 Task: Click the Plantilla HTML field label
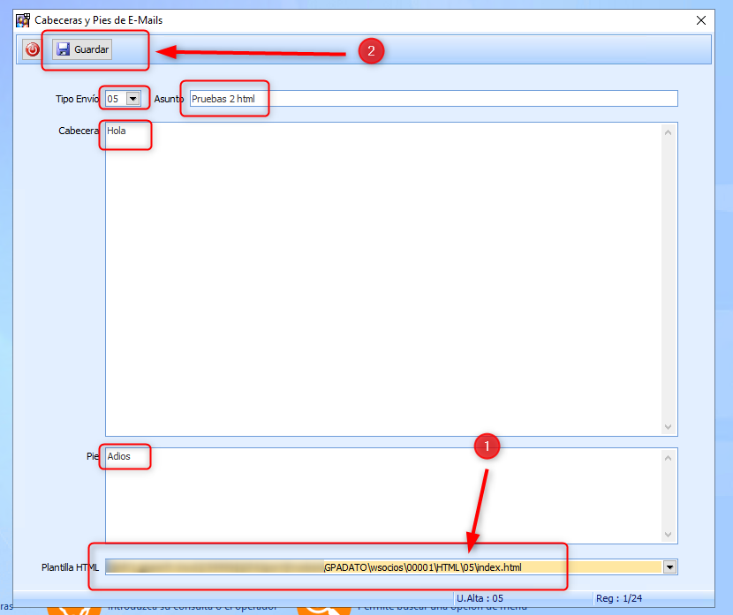70,567
